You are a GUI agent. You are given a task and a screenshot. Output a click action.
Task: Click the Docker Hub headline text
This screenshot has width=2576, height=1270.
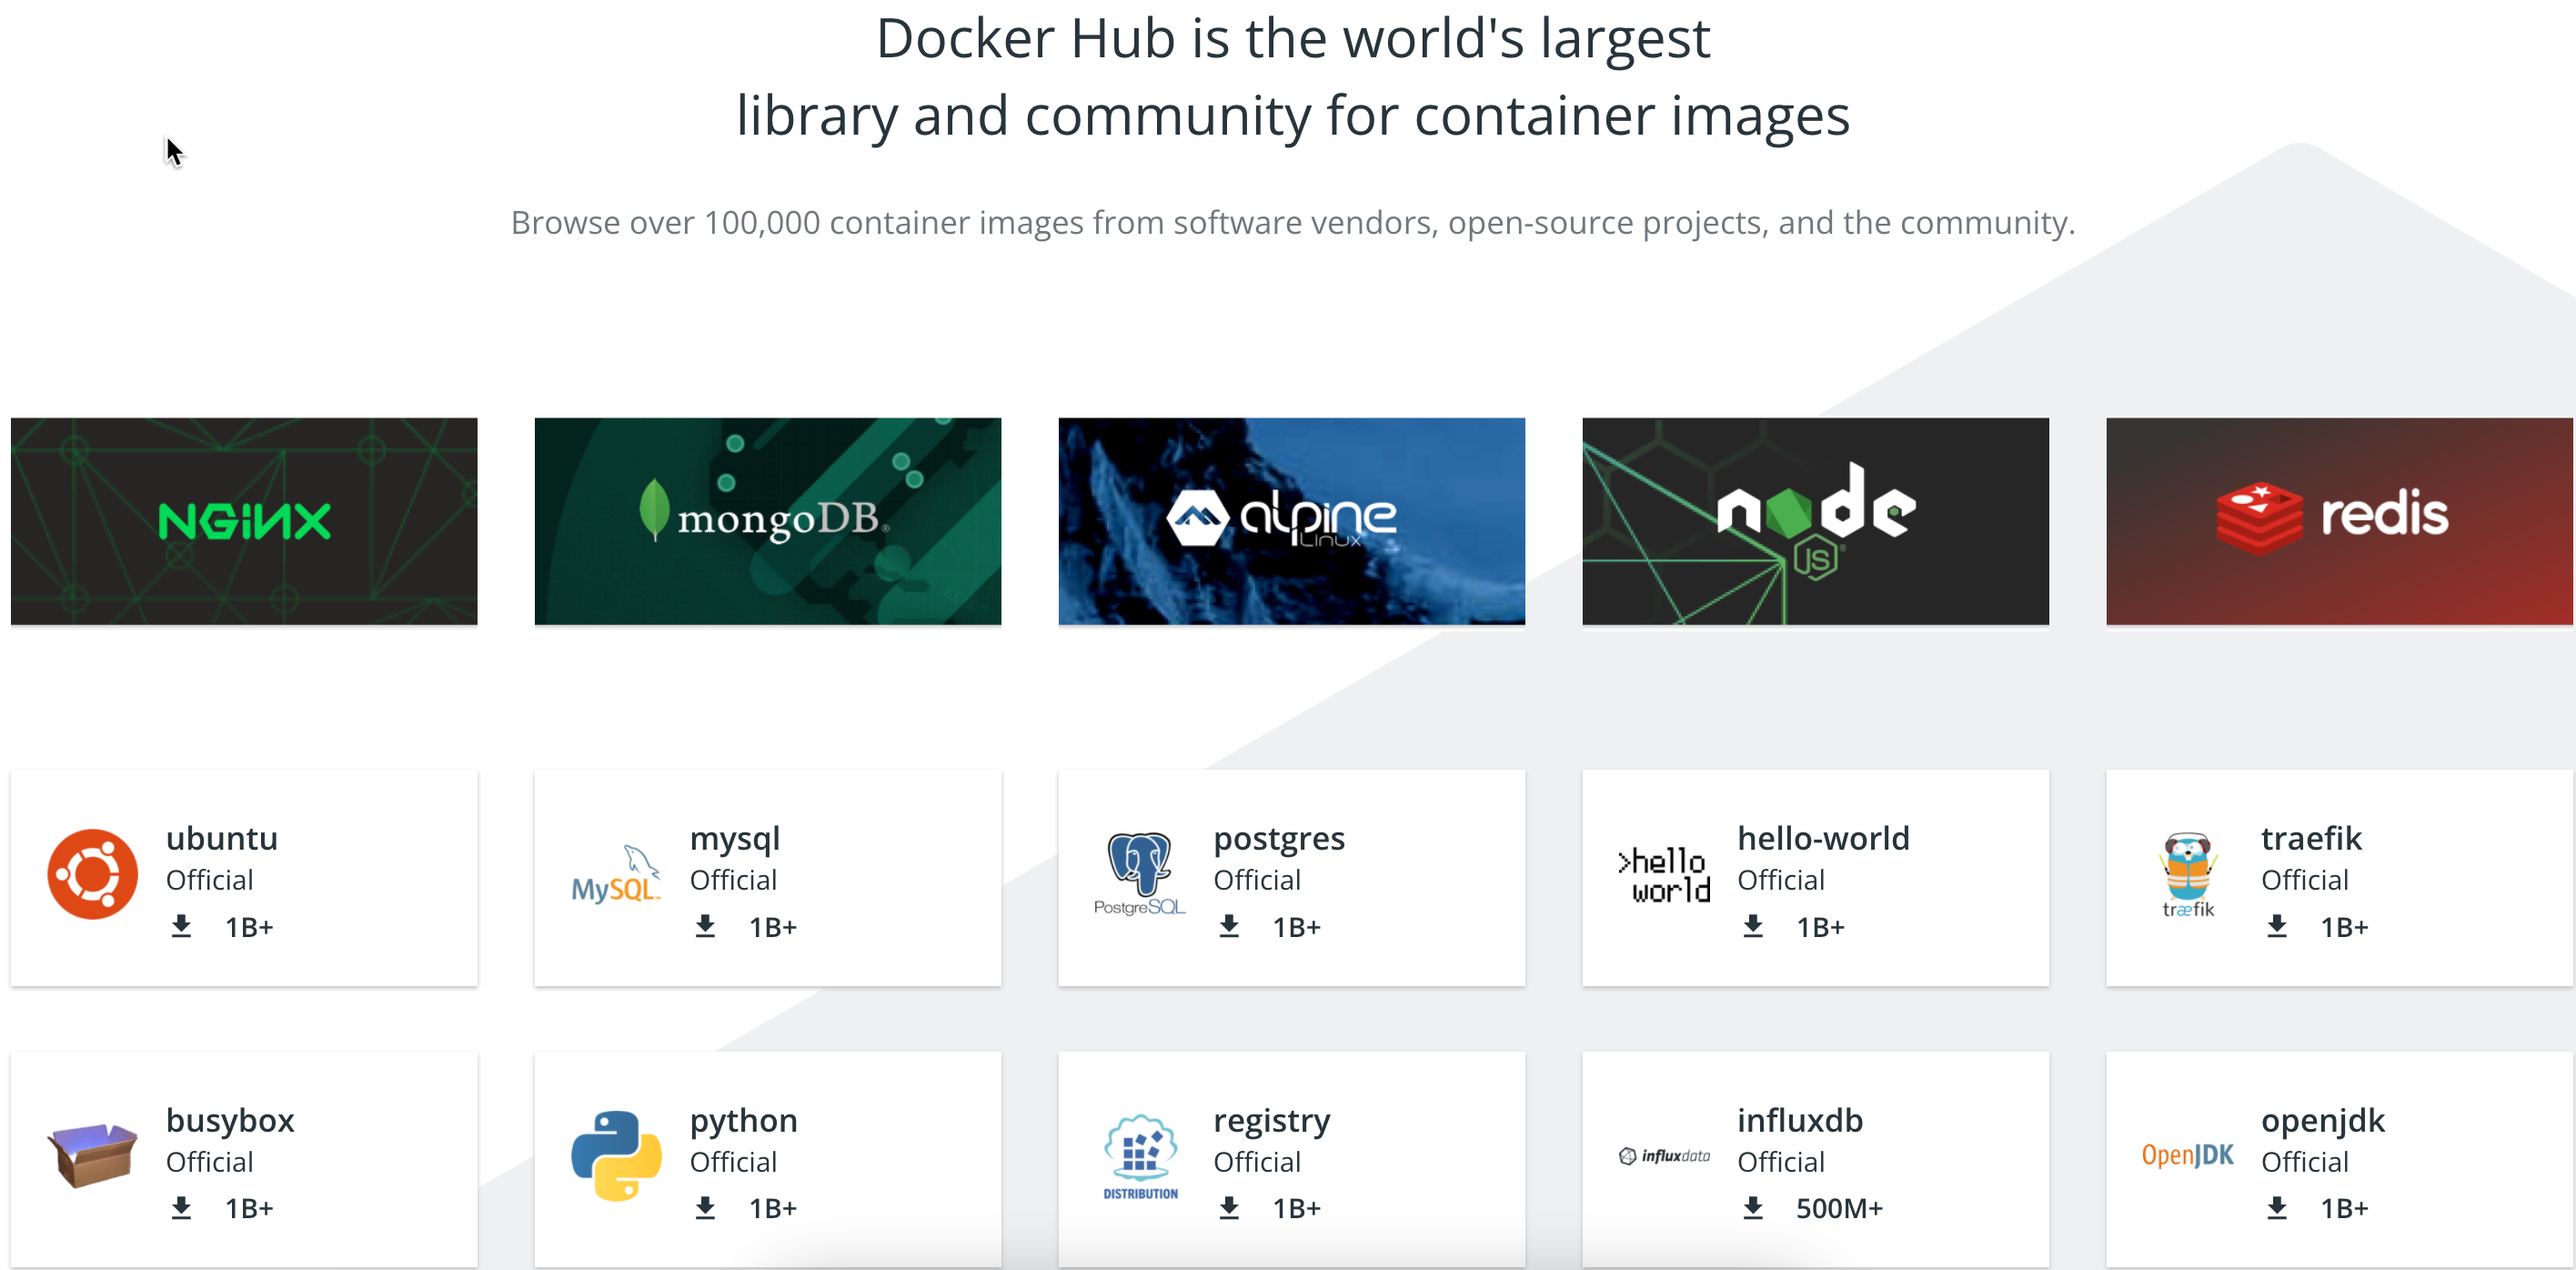(x=1293, y=77)
